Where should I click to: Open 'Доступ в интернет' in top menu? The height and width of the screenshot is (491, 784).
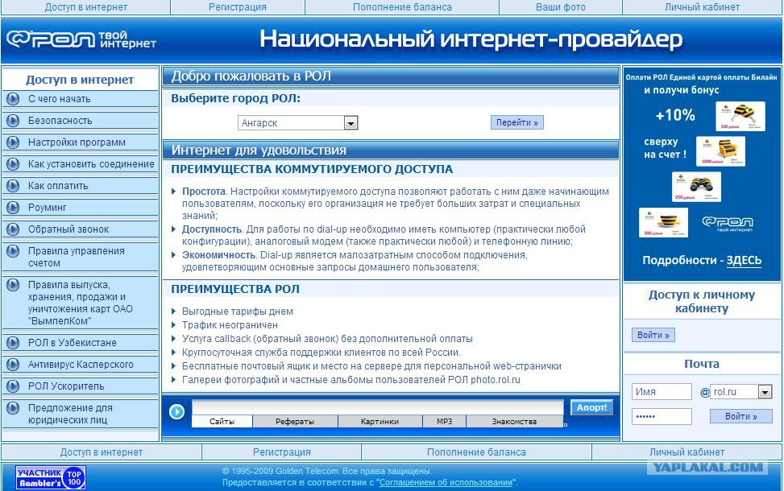86,7
